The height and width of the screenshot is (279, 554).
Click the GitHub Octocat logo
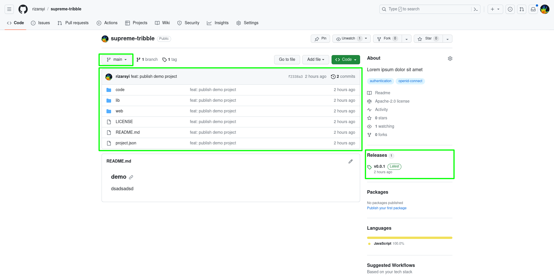(23, 9)
